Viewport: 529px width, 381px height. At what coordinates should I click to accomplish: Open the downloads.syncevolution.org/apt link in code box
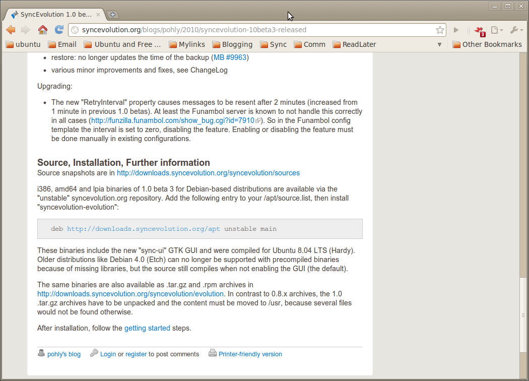[144, 229]
